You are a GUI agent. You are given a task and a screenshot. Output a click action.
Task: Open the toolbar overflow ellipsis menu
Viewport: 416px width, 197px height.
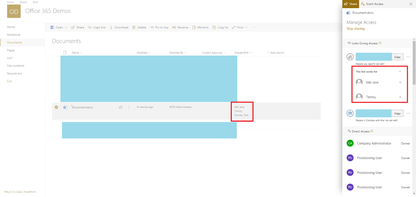[x=254, y=27]
